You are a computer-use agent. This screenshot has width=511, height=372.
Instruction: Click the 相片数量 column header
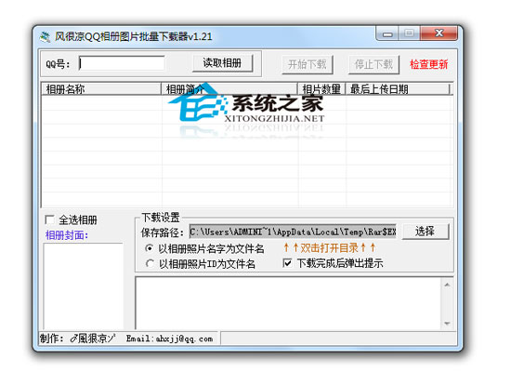[x=321, y=89]
